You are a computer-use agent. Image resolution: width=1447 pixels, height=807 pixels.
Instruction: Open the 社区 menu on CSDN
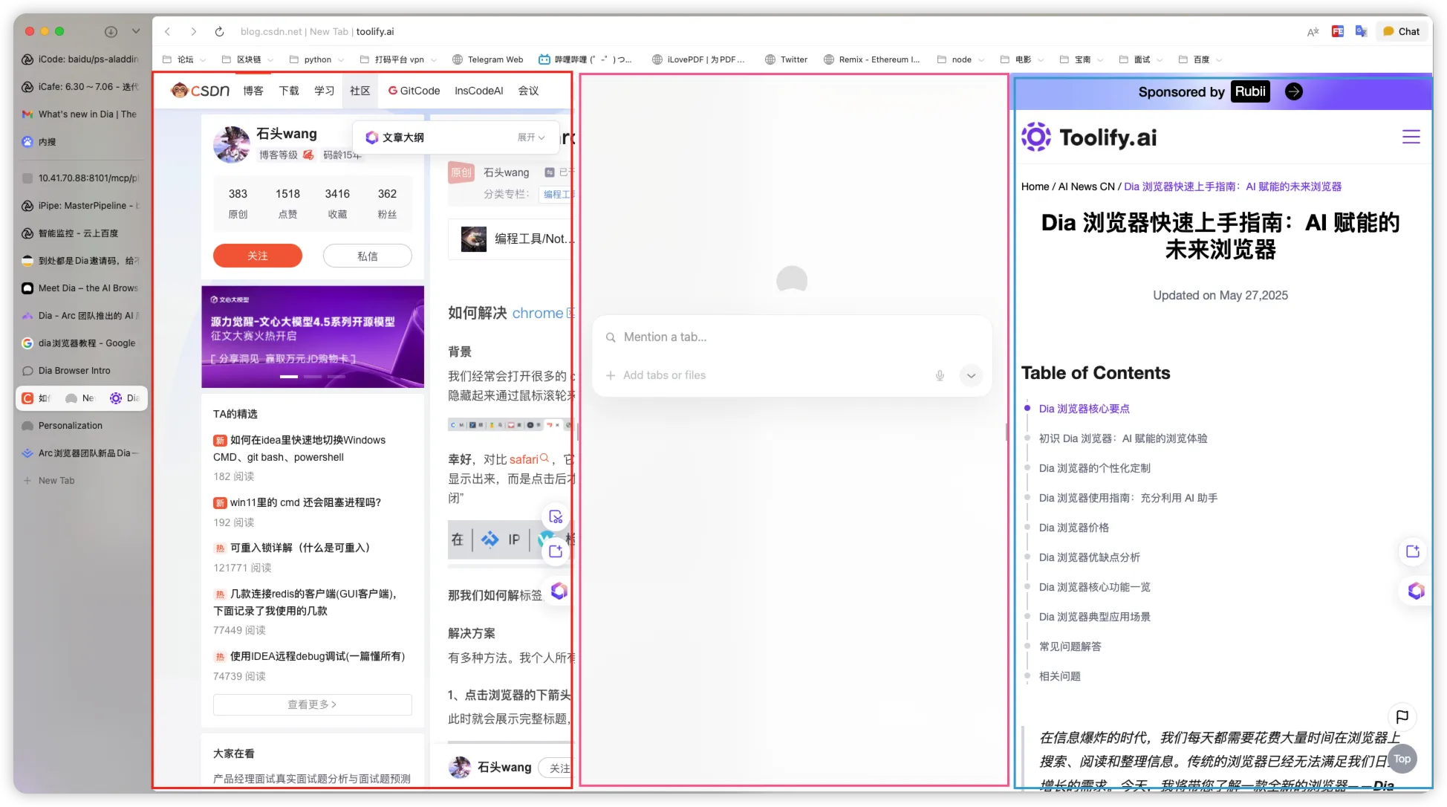[360, 91]
